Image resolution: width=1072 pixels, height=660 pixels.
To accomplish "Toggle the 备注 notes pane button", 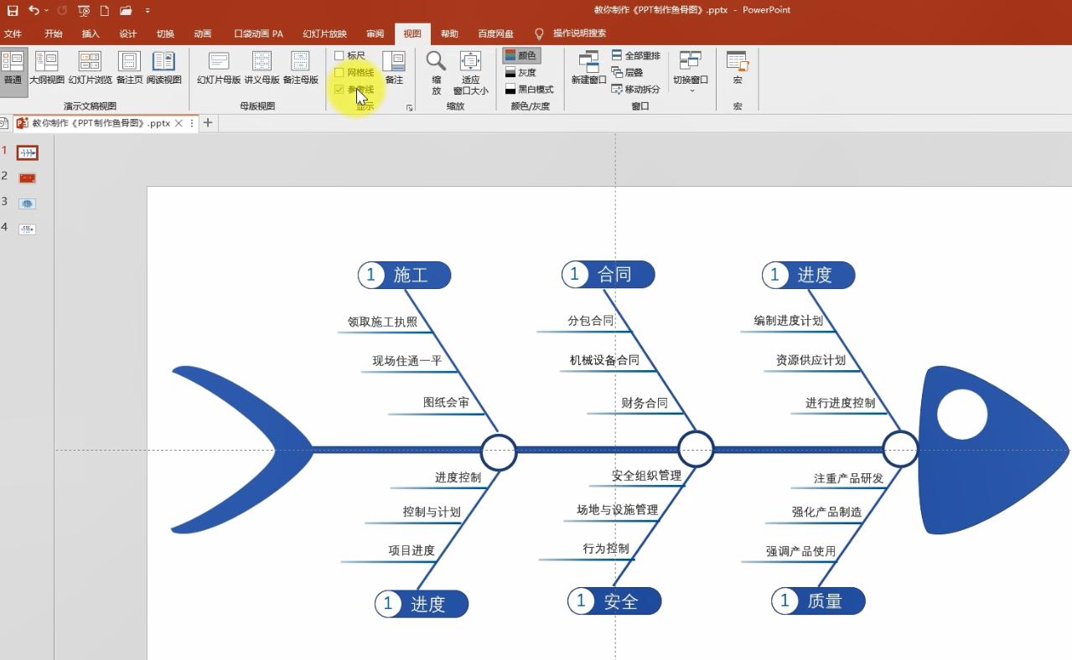I will click(x=394, y=69).
